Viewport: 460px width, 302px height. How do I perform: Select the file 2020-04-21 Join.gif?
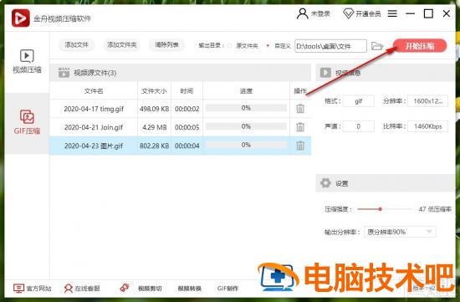pyautogui.click(x=94, y=127)
